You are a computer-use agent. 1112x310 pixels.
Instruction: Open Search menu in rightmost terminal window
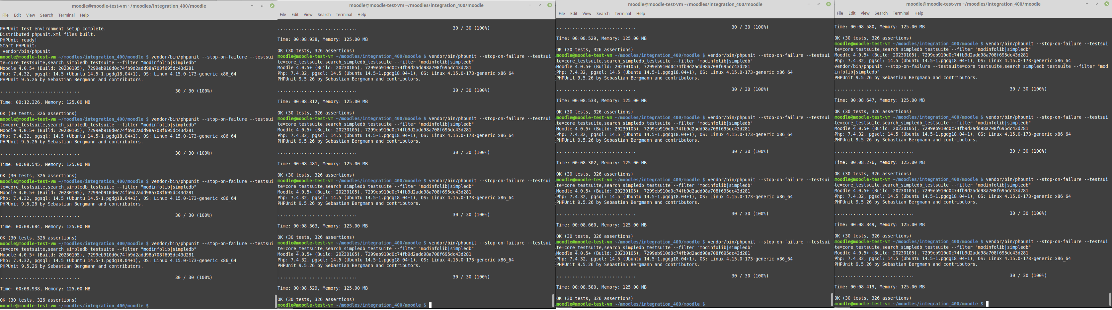click(x=881, y=13)
